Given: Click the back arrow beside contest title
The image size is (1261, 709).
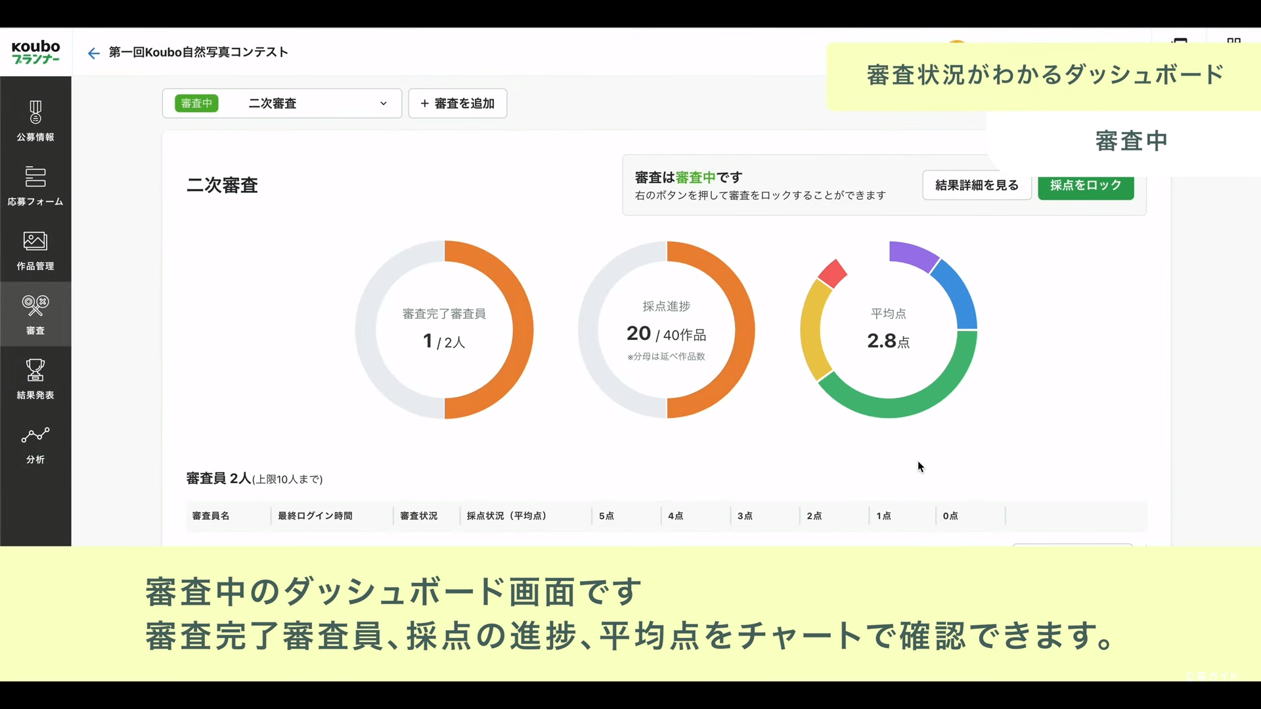Looking at the screenshot, I should click(x=93, y=53).
